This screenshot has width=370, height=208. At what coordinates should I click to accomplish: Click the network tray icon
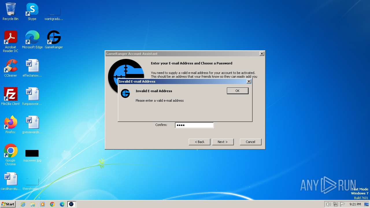point(336,204)
